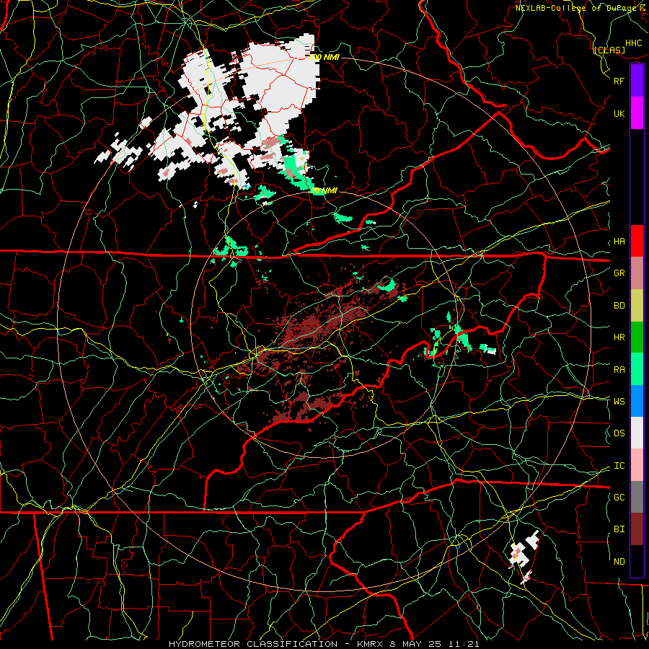This screenshot has width=649, height=649.
Task: Click the HA legend label
Action: pyautogui.click(x=619, y=242)
